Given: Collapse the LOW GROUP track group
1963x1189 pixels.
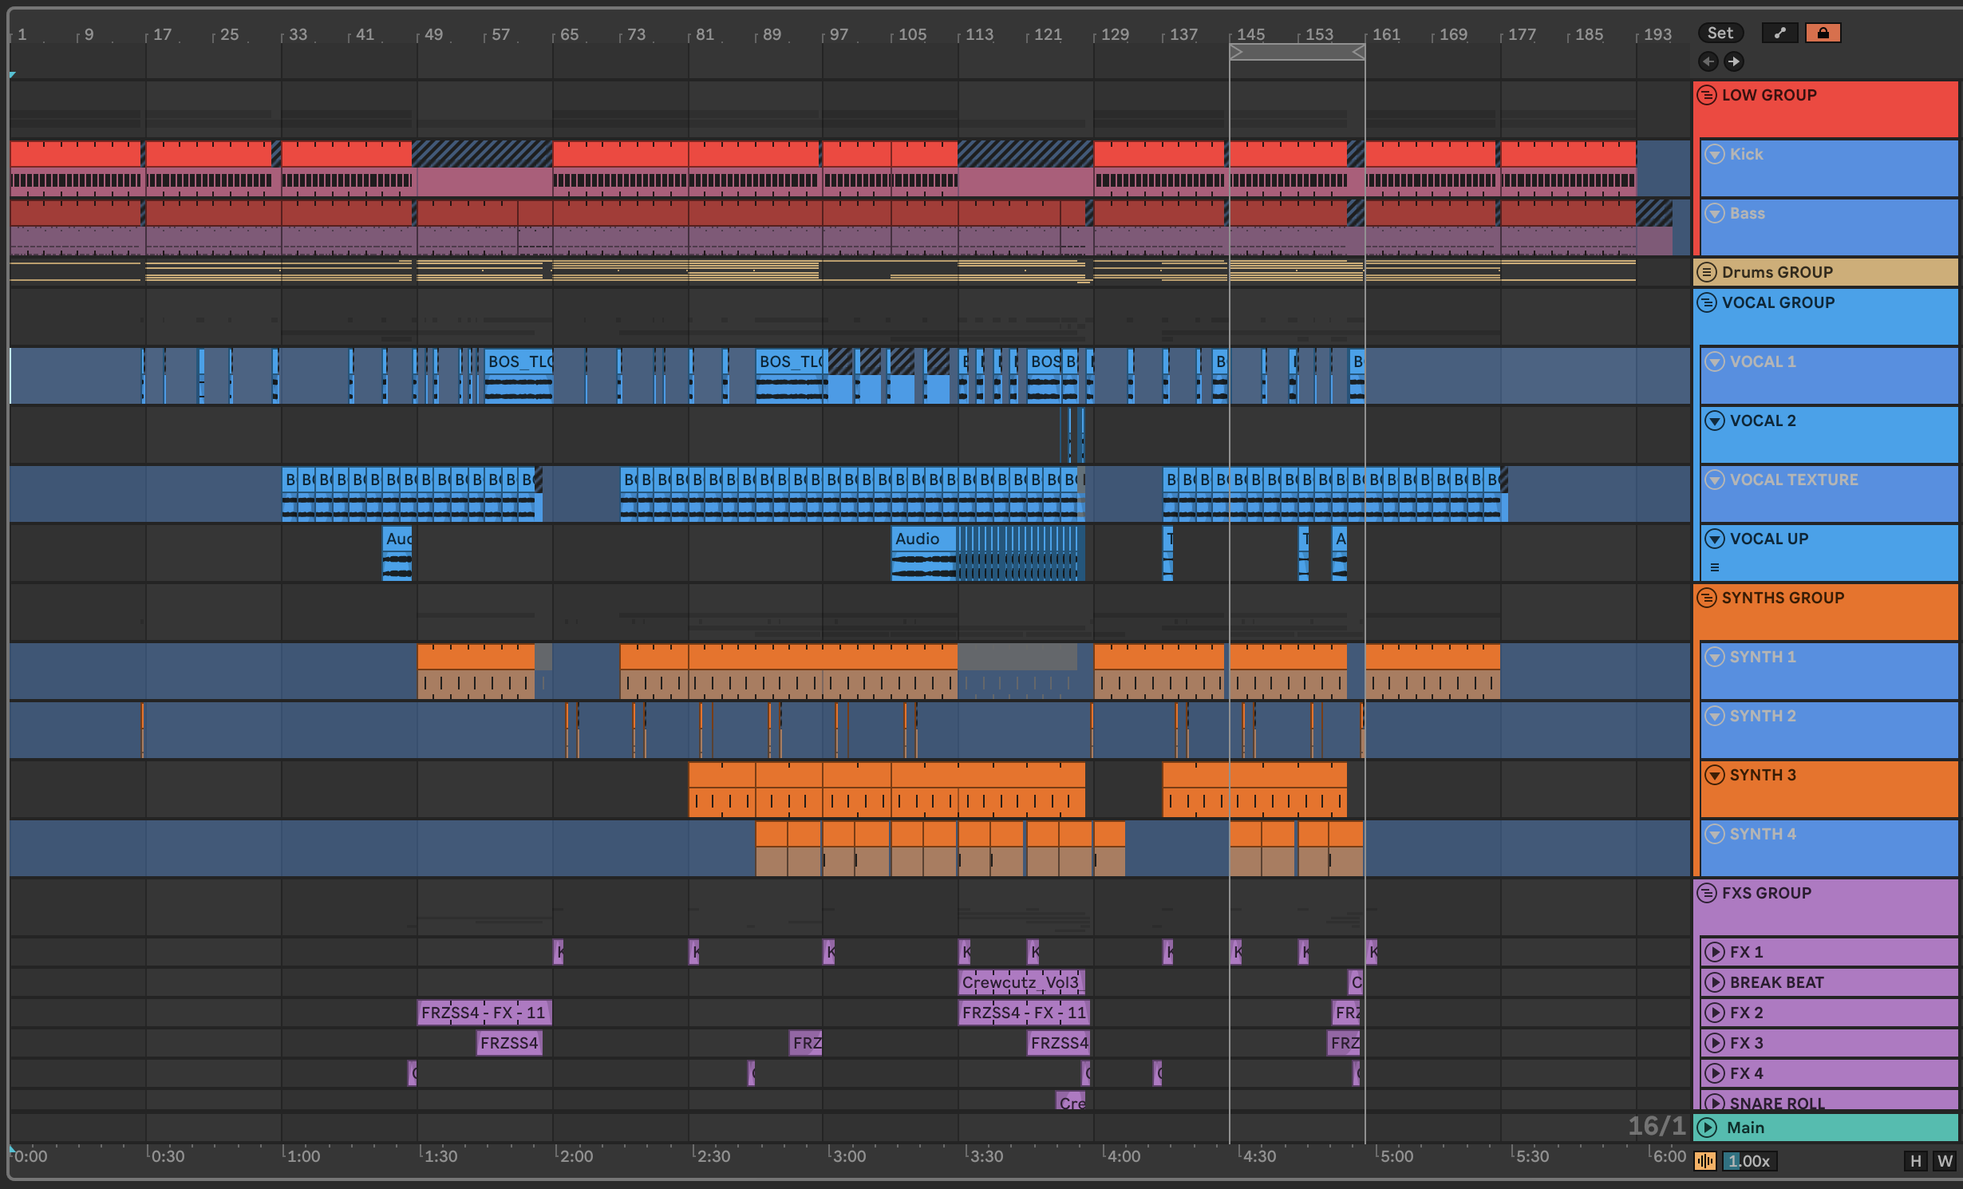Looking at the screenshot, I should pos(1706,95).
